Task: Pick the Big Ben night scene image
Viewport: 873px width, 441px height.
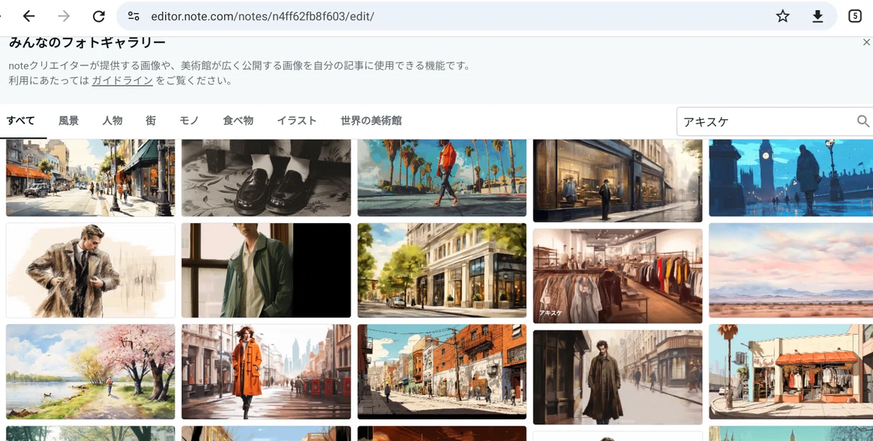Action: 791,178
